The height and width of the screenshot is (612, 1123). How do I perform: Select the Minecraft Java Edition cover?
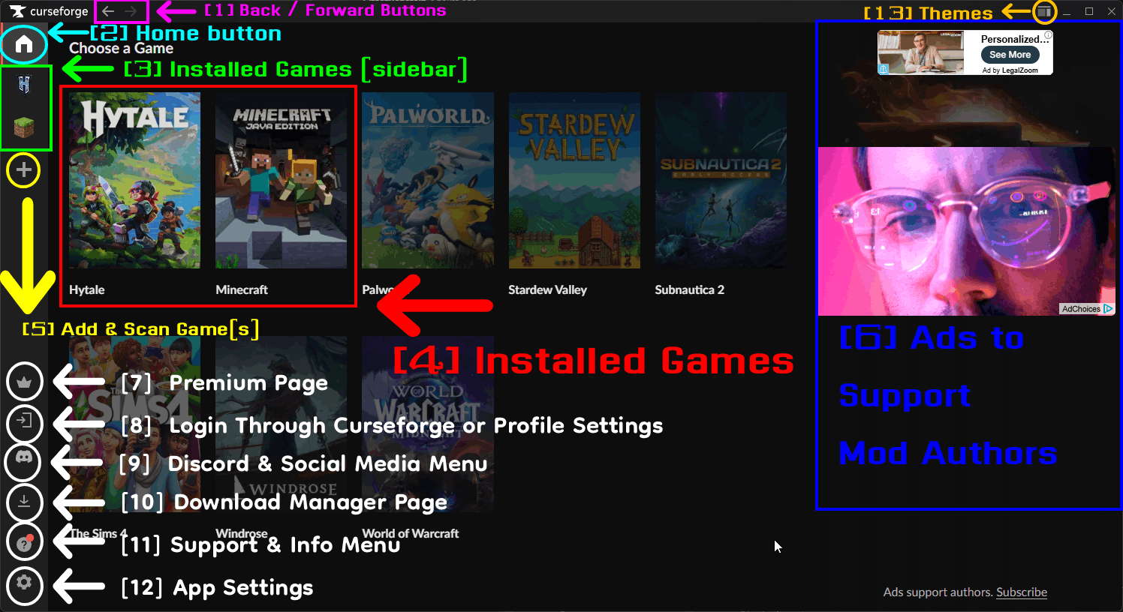[282, 181]
